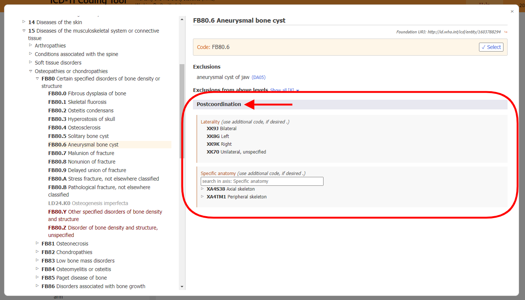Expand the FB82 Chondropathies category
The height and width of the screenshot is (300, 525).
tap(37, 252)
